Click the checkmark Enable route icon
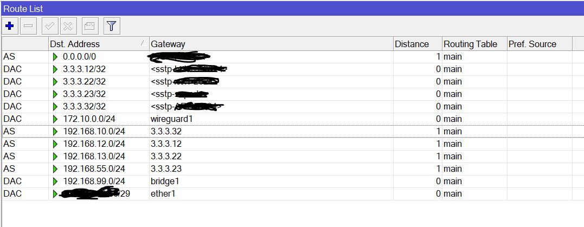The width and height of the screenshot is (584, 227). [49, 25]
